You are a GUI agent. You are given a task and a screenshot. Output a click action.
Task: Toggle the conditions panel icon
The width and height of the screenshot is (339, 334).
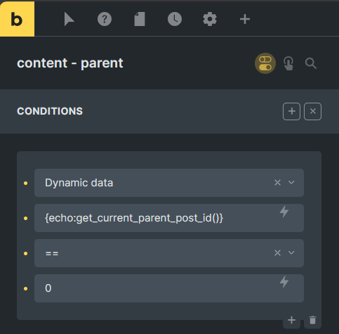265,63
